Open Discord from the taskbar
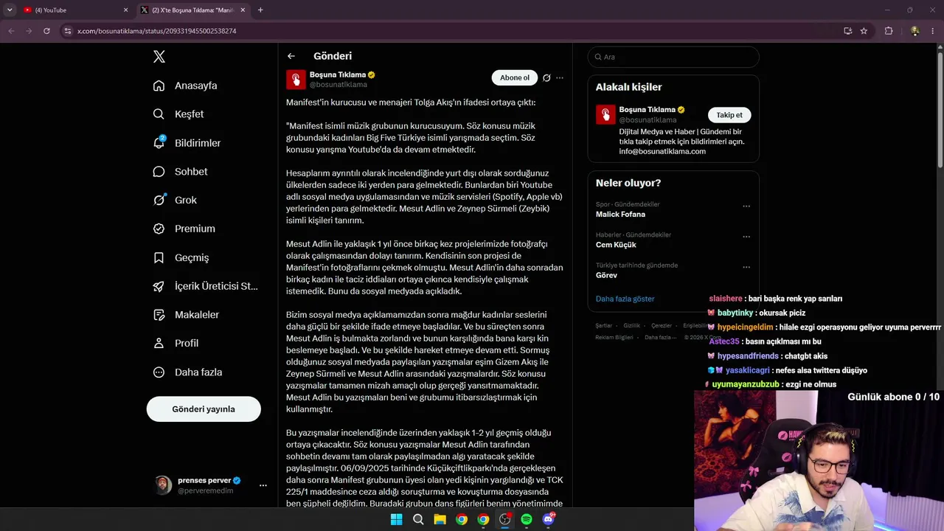The height and width of the screenshot is (531, 944). coord(548,519)
